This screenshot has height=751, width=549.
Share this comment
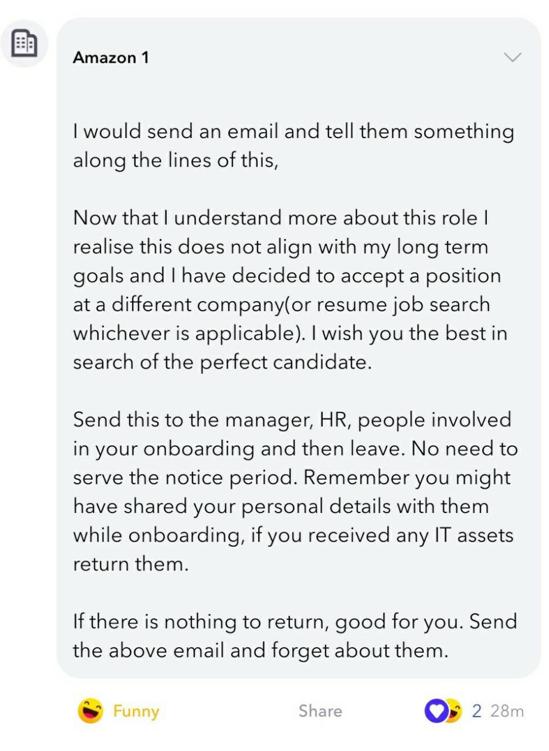coord(320,711)
